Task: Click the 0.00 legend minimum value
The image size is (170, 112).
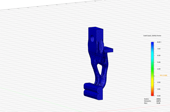Action: point(159,96)
